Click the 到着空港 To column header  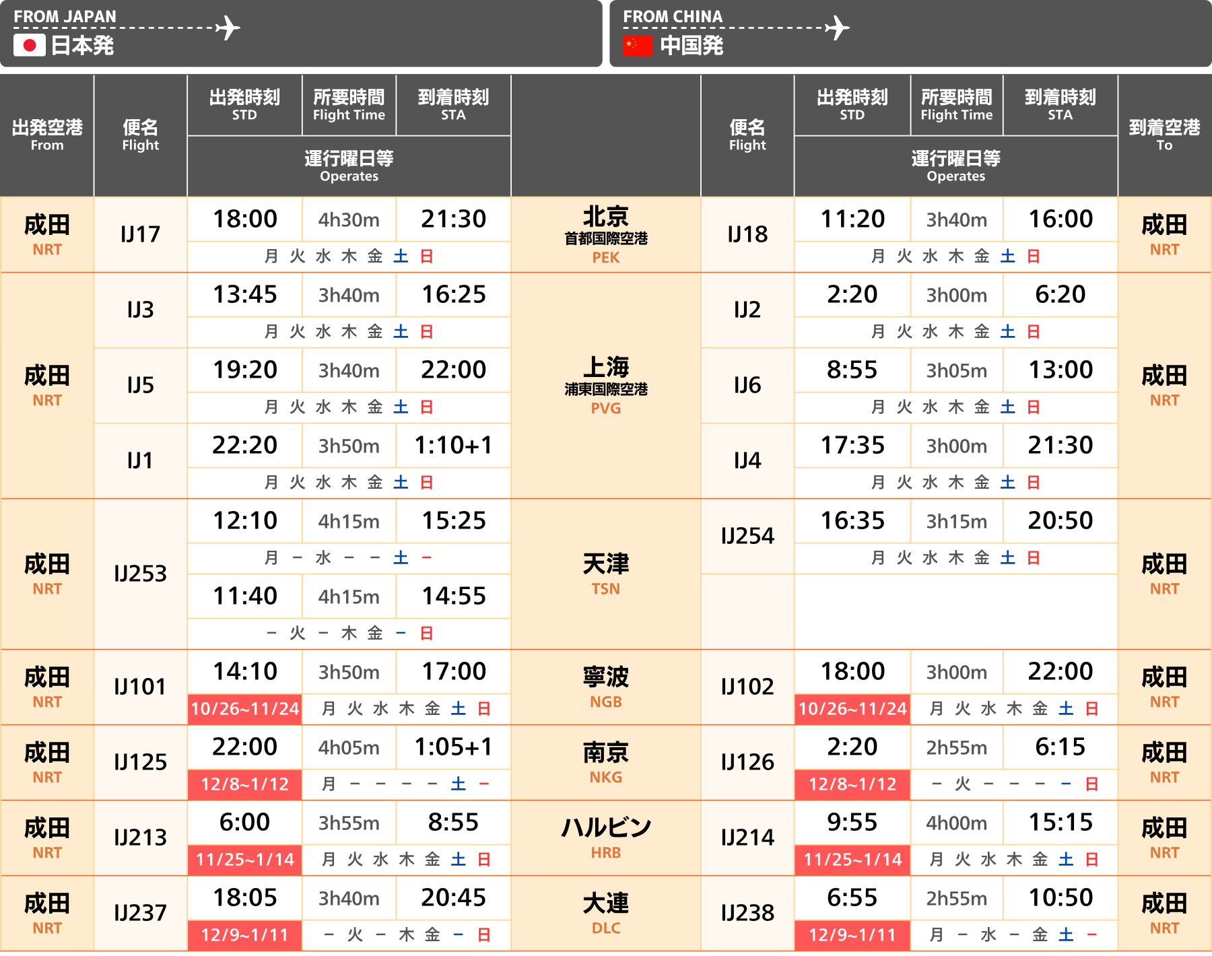click(x=1164, y=135)
